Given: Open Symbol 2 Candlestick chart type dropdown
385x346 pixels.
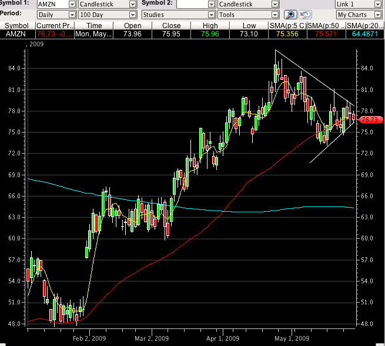Looking at the screenshot, I should pos(248,4).
